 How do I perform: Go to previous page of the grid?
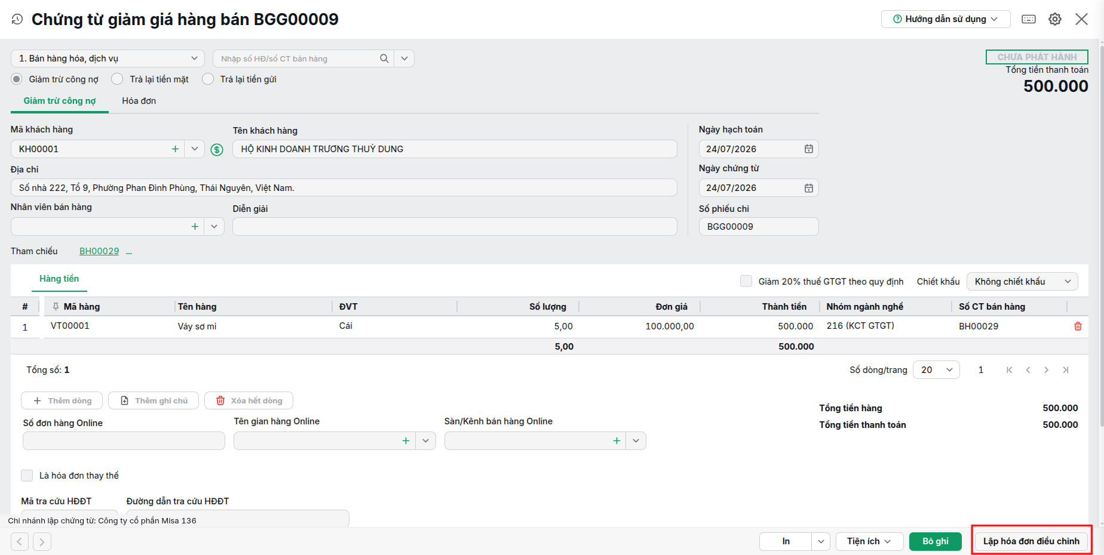pos(1028,370)
